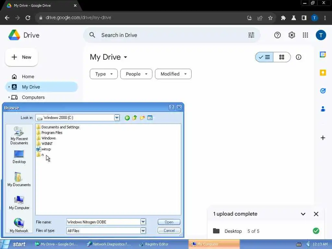Image resolution: width=332 pixels, height=249 pixels.
Task: Click the share page icon in address bar
Action: coord(260,18)
